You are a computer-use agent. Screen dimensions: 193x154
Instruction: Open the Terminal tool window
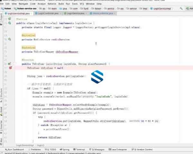point(80,149)
